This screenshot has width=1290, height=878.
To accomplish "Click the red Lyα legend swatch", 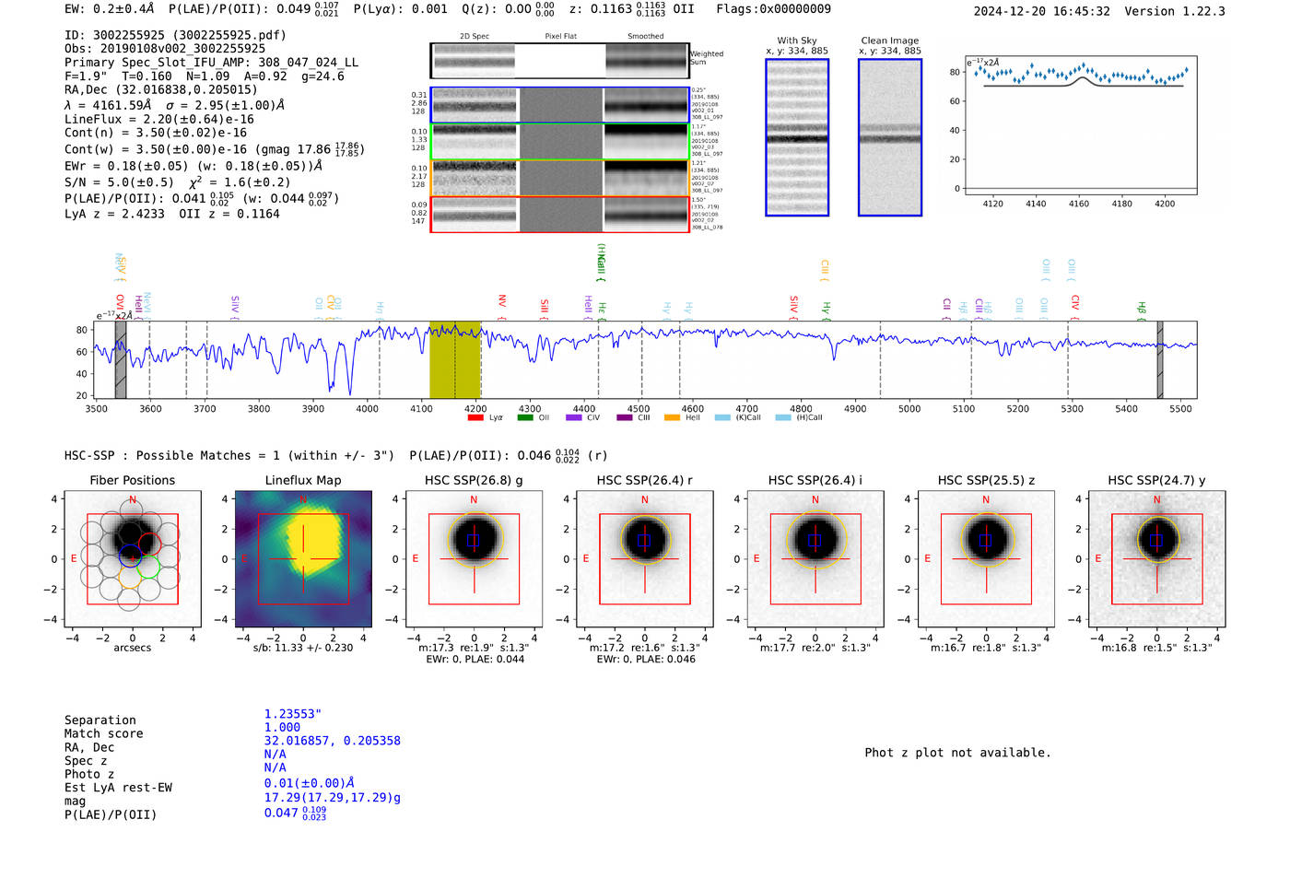I will pyautogui.click(x=475, y=417).
